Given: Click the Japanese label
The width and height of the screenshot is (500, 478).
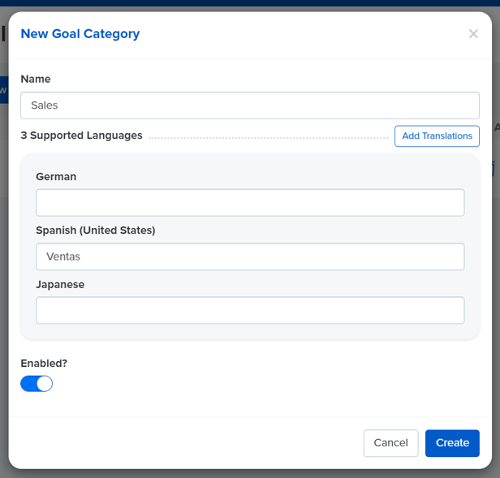Looking at the screenshot, I should click(60, 284).
